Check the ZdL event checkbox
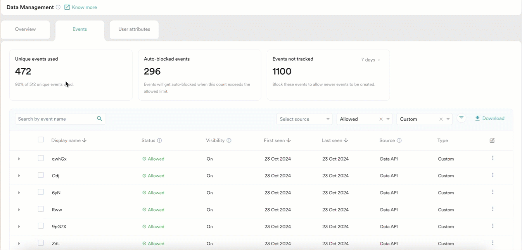Image resolution: width=522 pixels, height=250 pixels. click(x=41, y=243)
